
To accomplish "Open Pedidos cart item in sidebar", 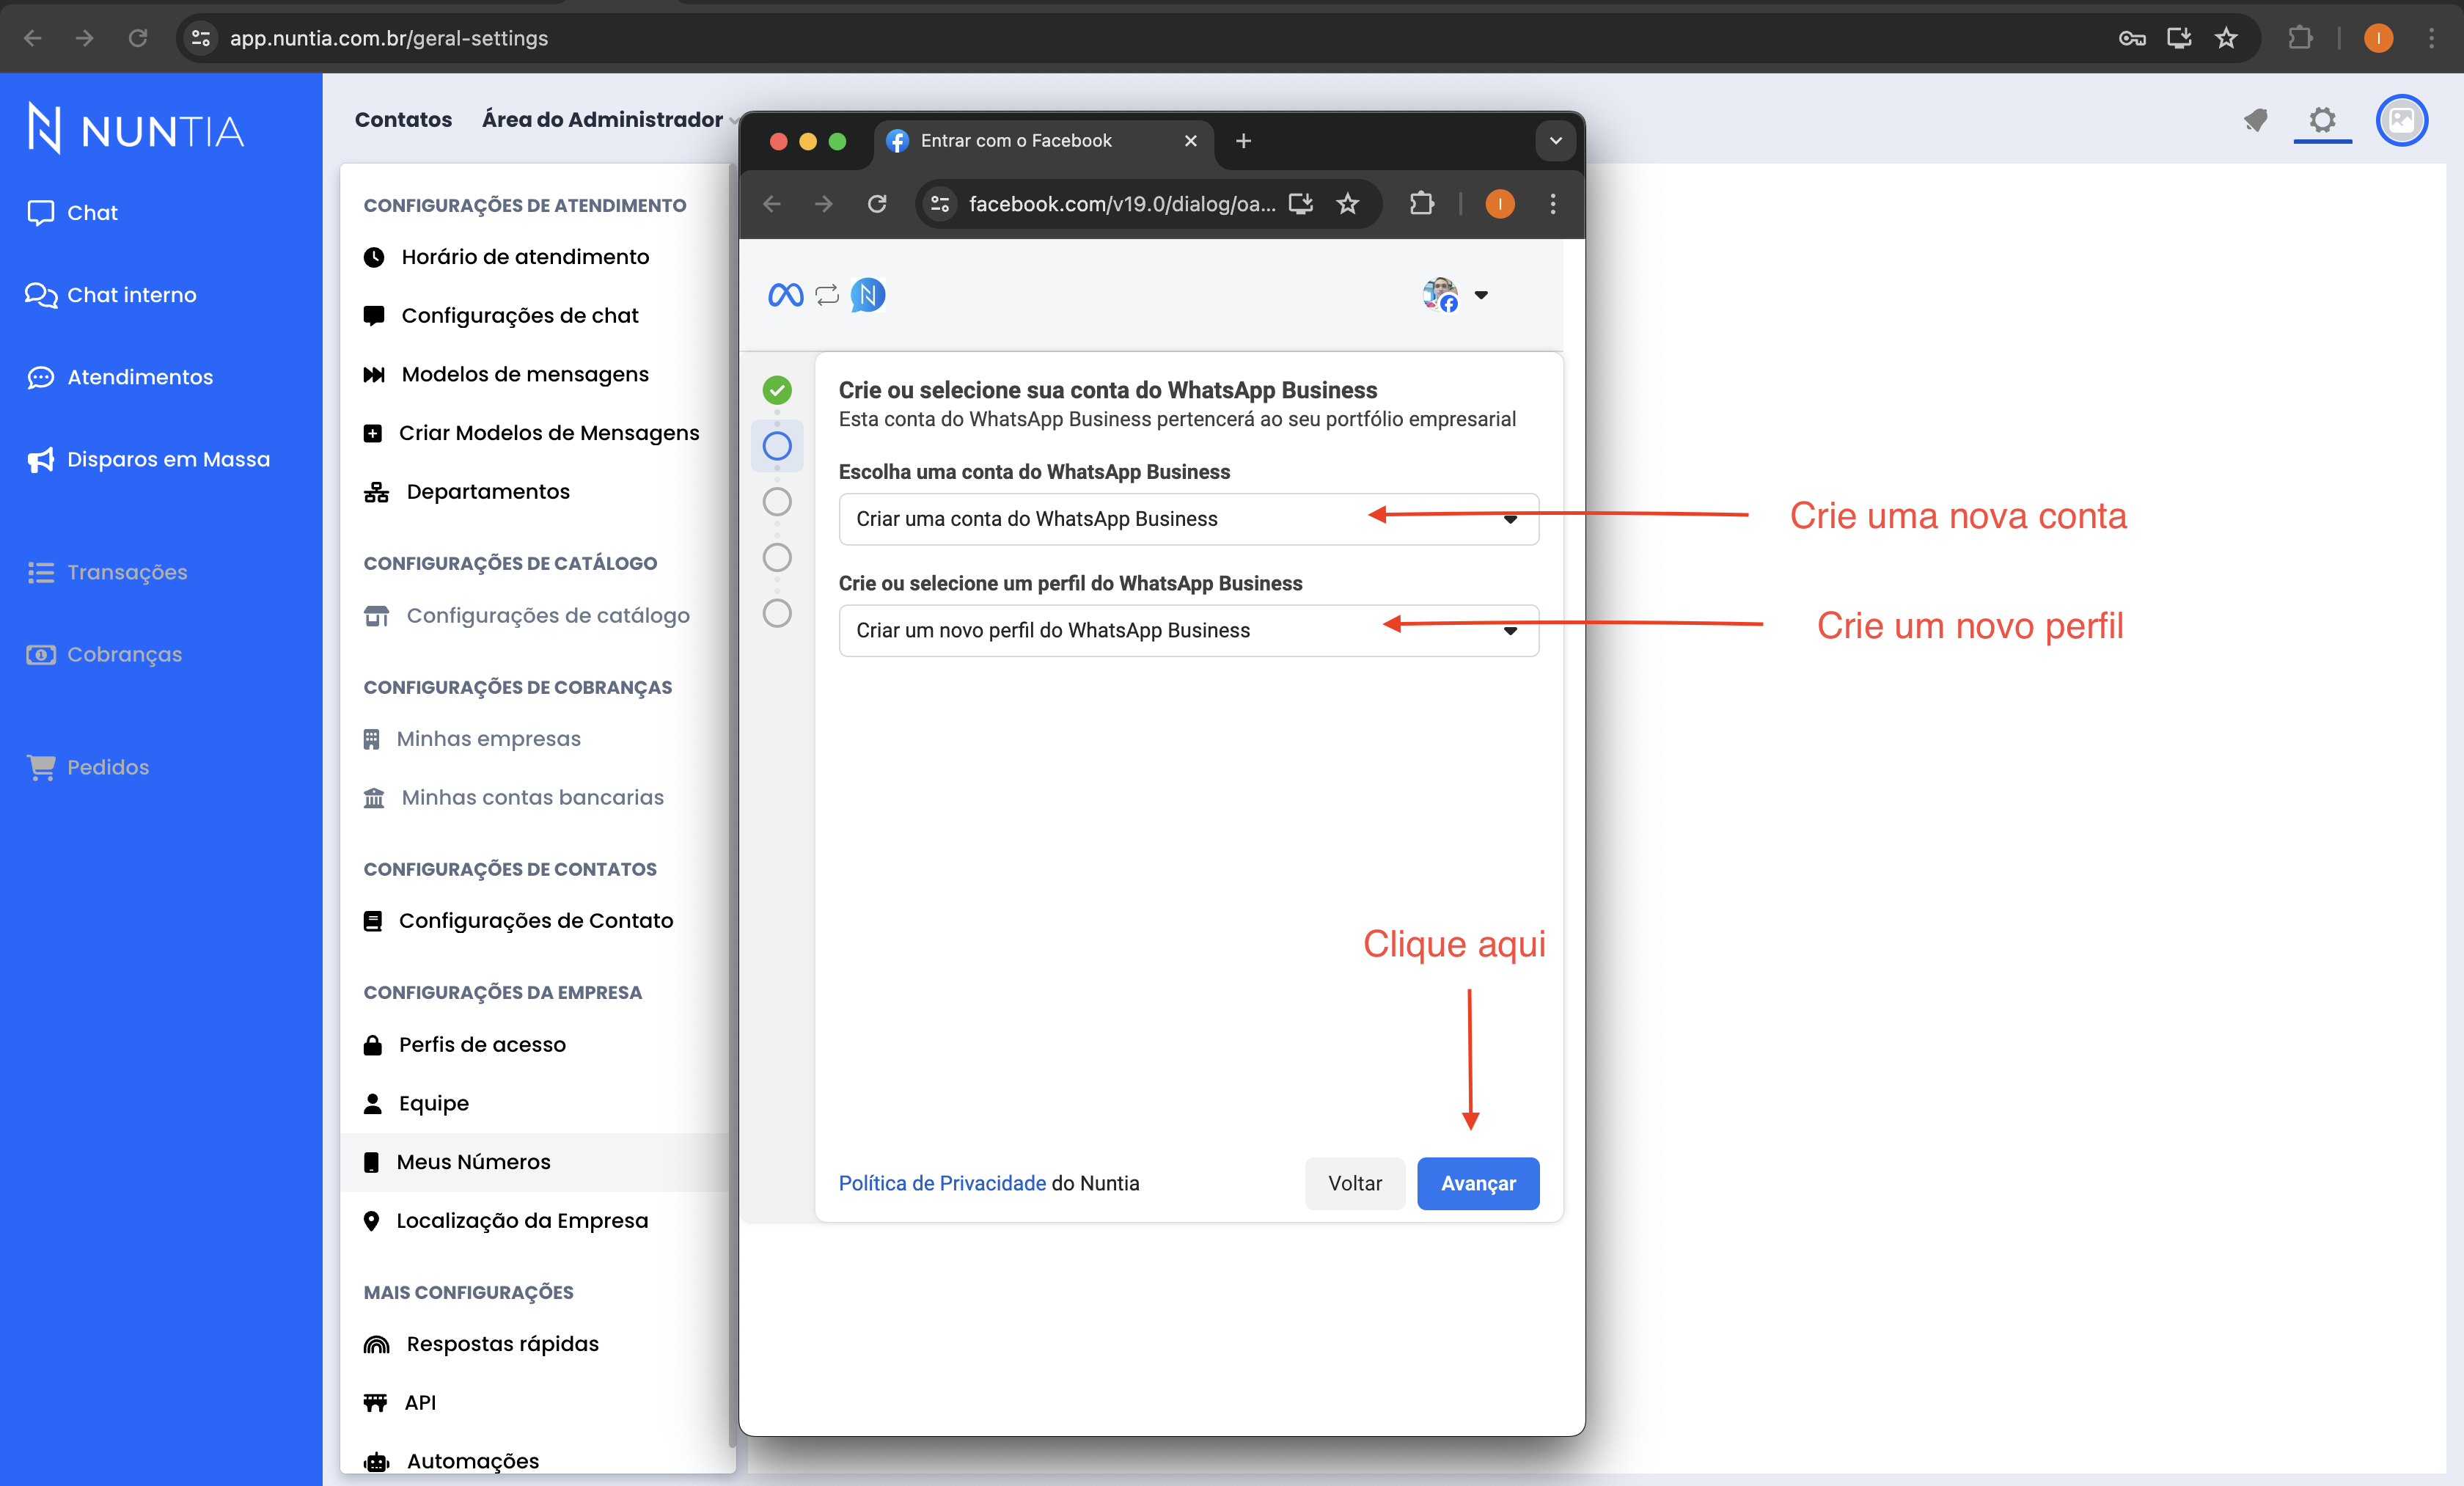I will pyautogui.click(x=88, y=767).
